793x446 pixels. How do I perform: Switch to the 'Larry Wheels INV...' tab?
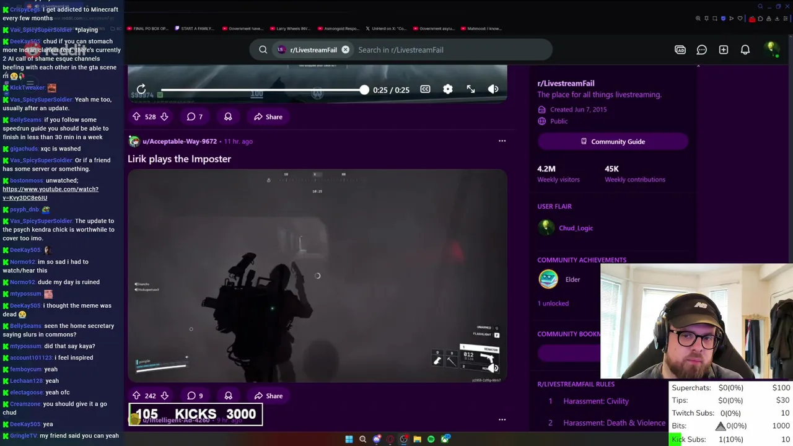coord(290,28)
